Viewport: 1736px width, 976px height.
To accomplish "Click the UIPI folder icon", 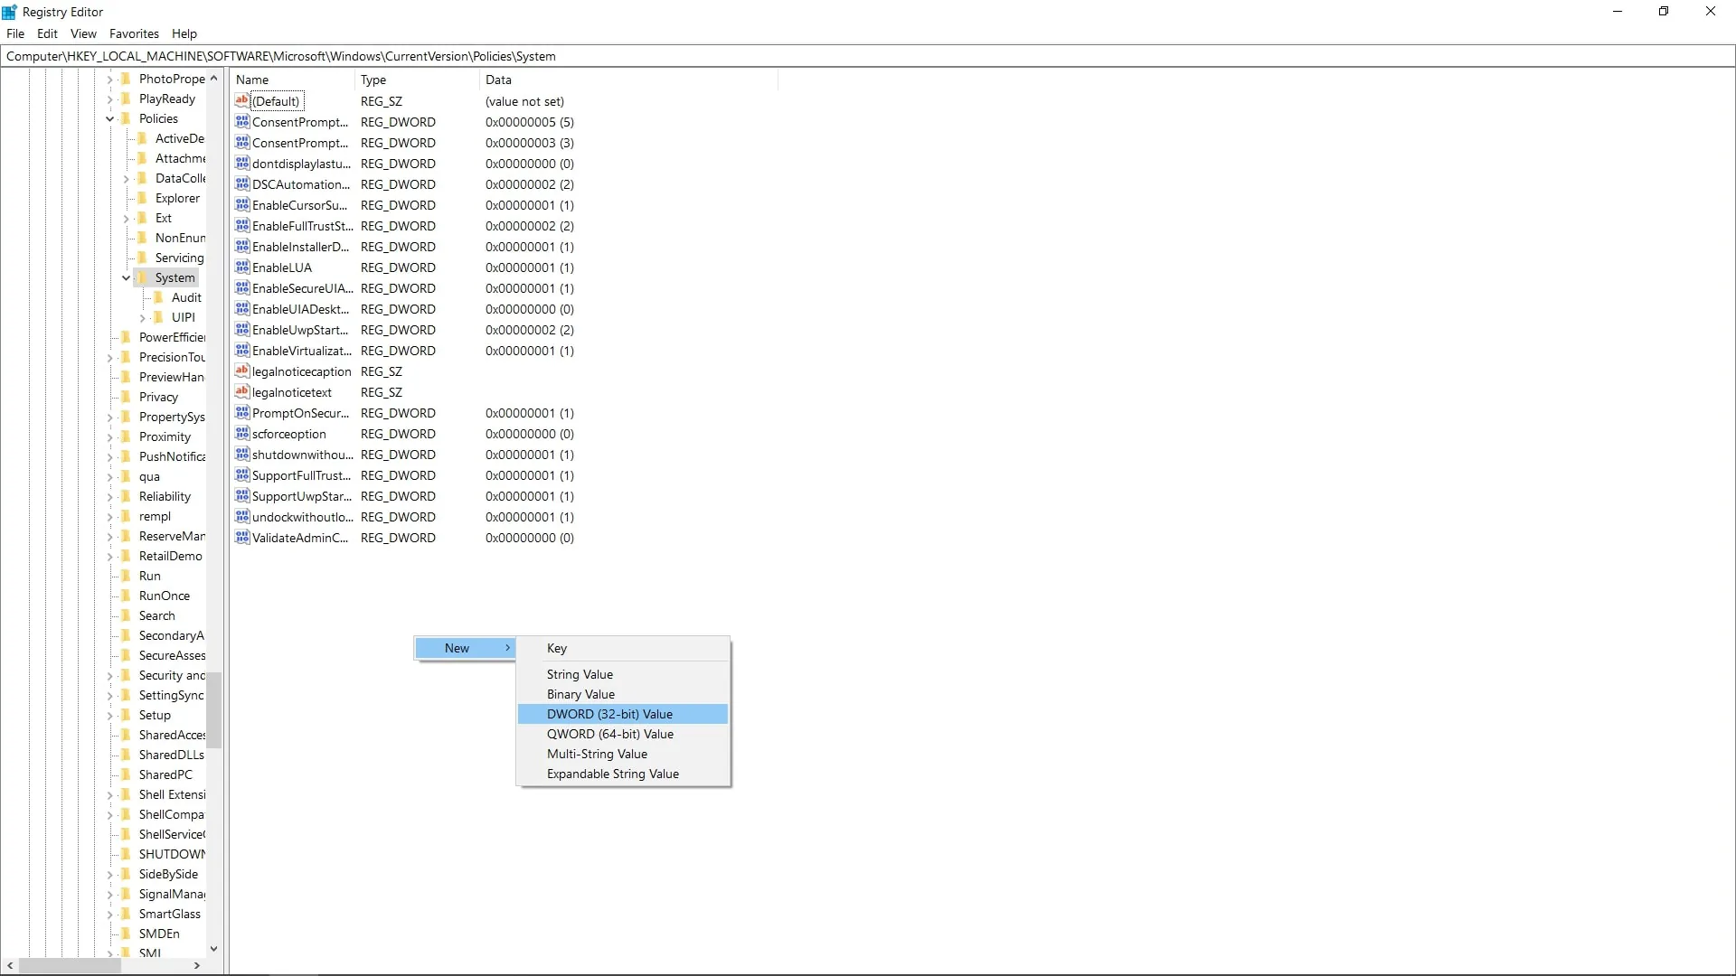I will (159, 317).
